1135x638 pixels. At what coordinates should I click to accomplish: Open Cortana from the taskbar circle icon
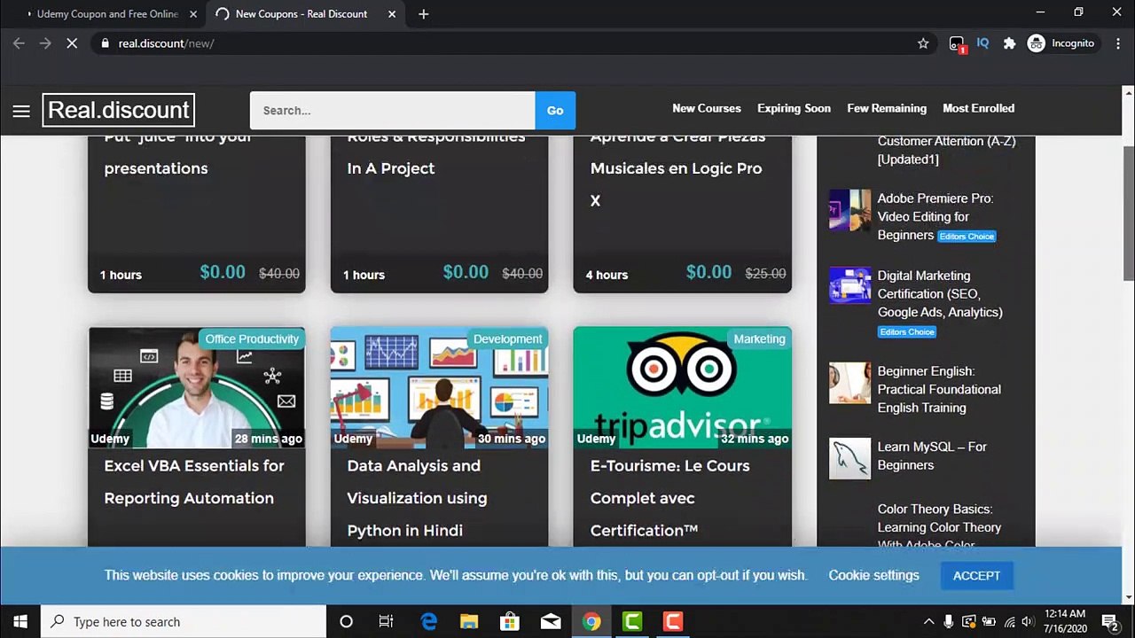coord(346,621)
